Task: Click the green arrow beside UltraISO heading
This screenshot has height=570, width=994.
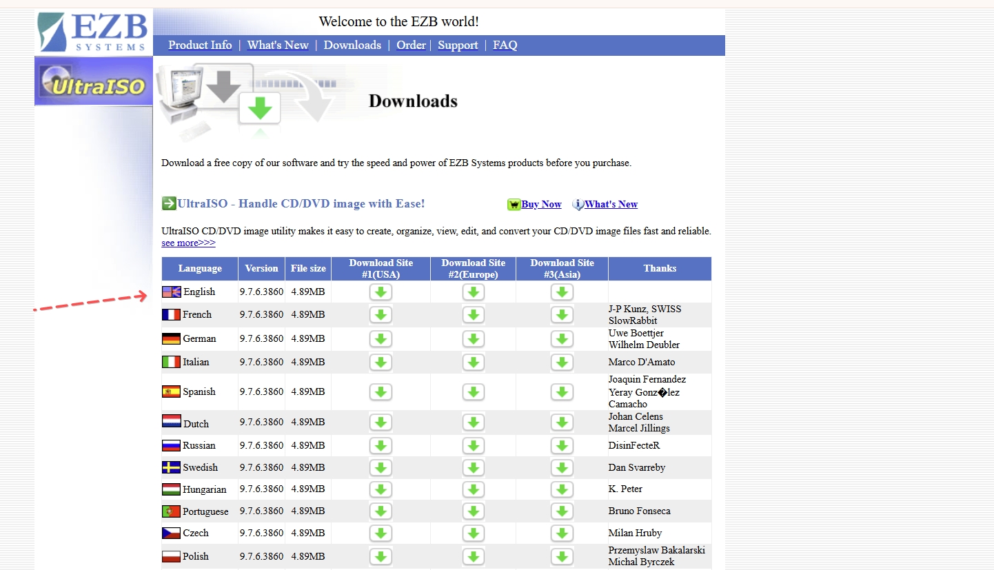Action: (169, 203)
